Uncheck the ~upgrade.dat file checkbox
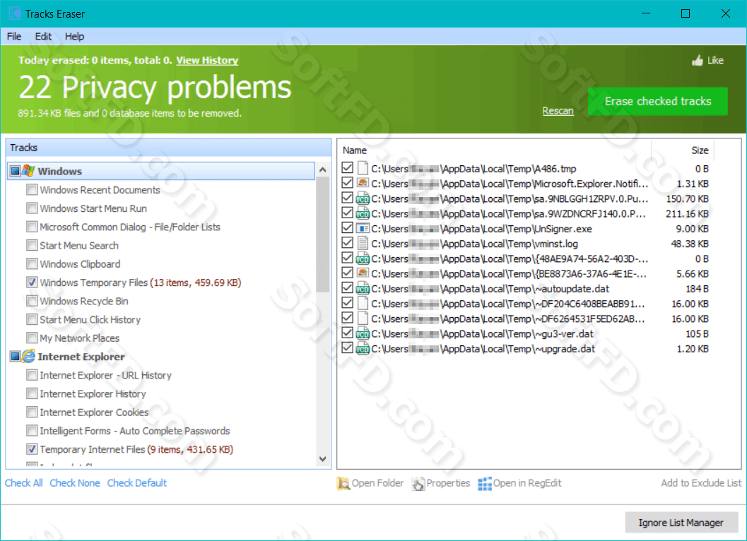Image resolution: width=747 pixels, height=541 pixels. [x=348, y=347]
